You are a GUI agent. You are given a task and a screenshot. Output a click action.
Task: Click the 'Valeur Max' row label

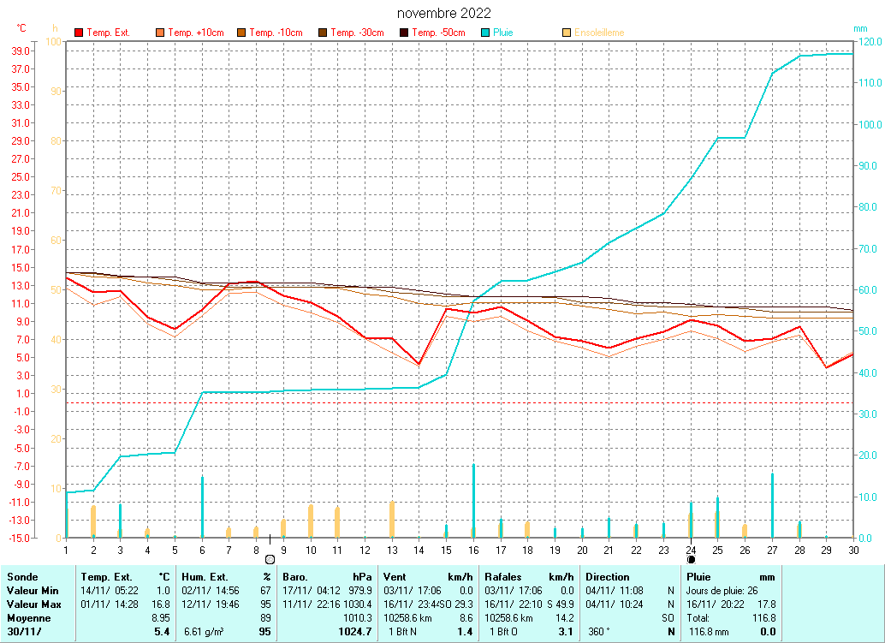[33, 604]
